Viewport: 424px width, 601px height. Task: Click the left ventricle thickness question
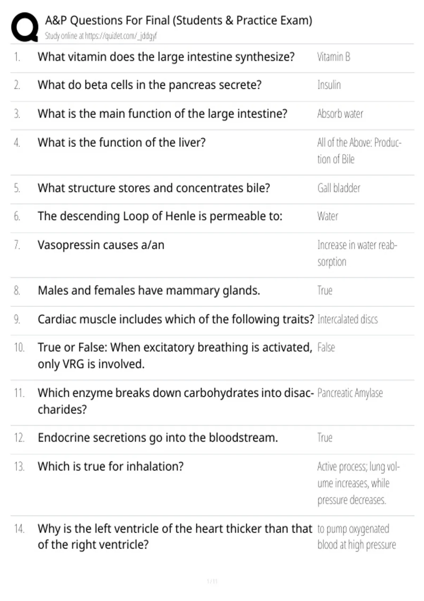[x=175, y=537]
